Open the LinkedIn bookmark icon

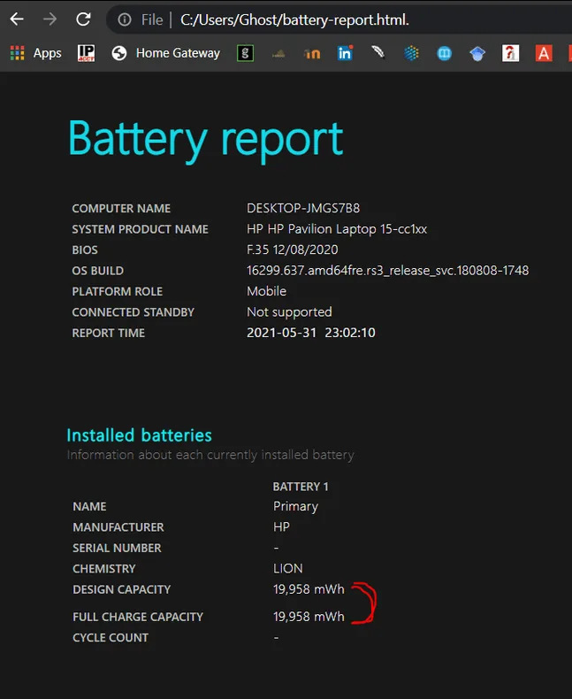346,53
